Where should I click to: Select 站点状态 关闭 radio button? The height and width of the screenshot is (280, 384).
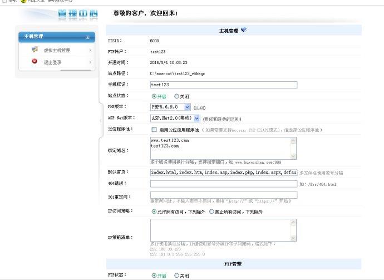(176, 96)
